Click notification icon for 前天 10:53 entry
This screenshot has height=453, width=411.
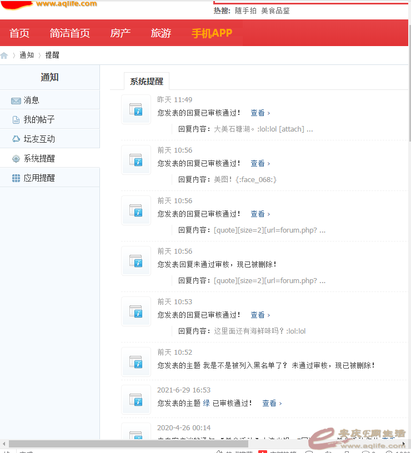[x=136, y=311]
